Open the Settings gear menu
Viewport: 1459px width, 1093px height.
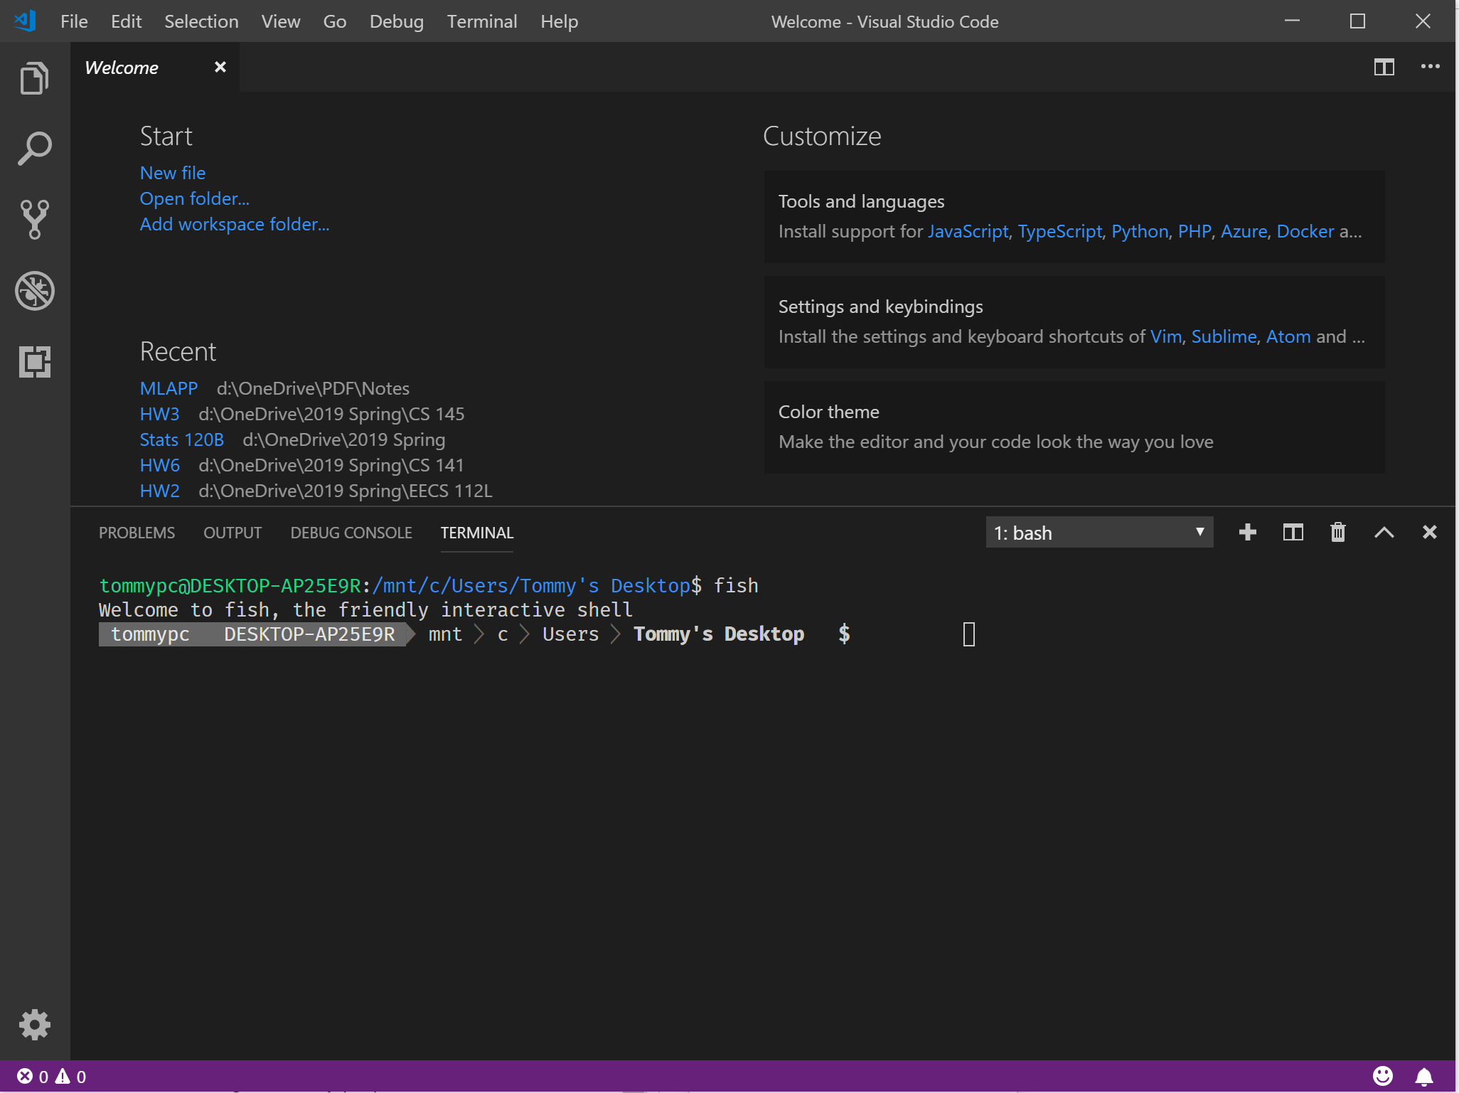33,1024
